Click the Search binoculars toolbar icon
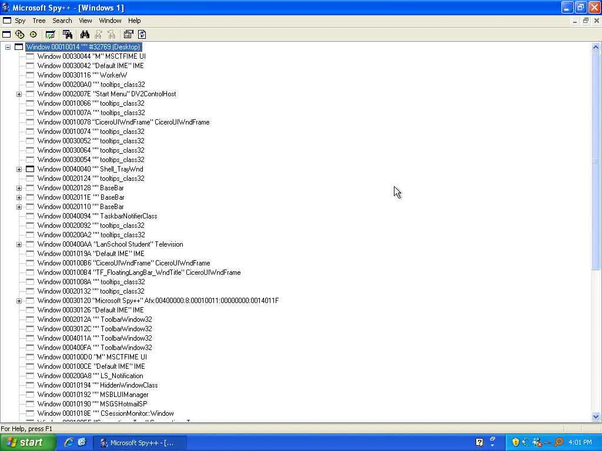Screen dimensions: 602x451 pyautogui.click(x=85, y=35)
